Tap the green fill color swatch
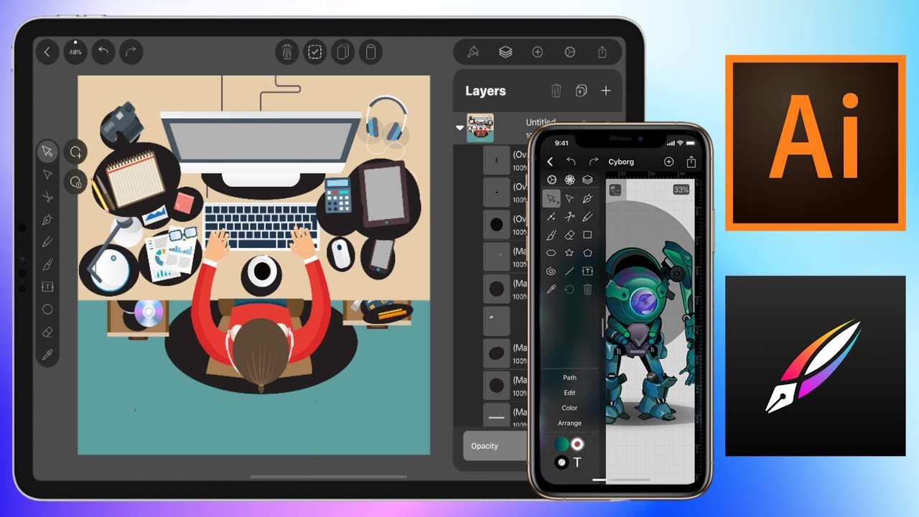Image resolution: width=919 pixels, height=517 pixels. [x=561, y=444]
